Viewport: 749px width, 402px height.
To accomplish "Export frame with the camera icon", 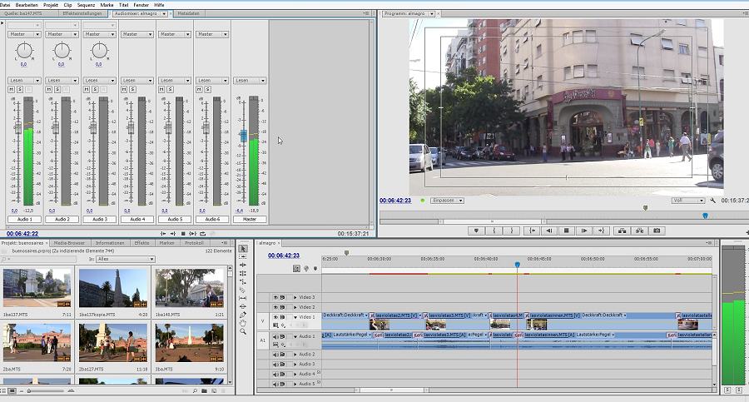I will pyautogui.click(x=657, y=231).
